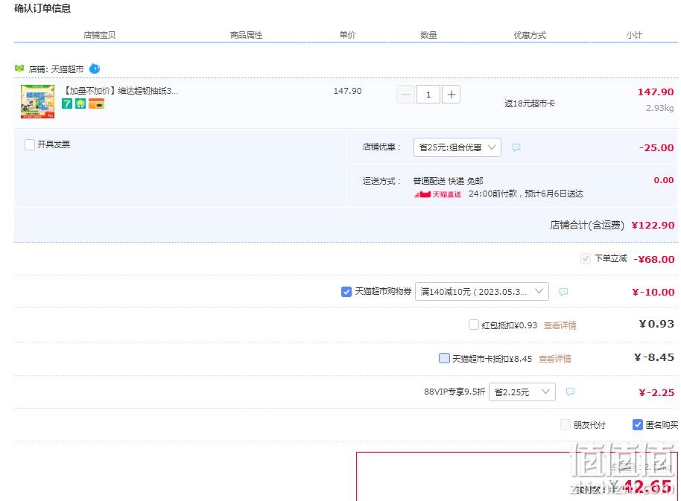Uncheck the 匿名购买 anonymous purchase checkbox
The height and width of the screenshot is (501, 681).
point(638,424)
